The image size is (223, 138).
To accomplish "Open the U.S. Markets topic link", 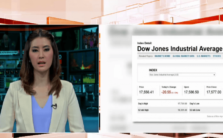I will tap(203, 56).
